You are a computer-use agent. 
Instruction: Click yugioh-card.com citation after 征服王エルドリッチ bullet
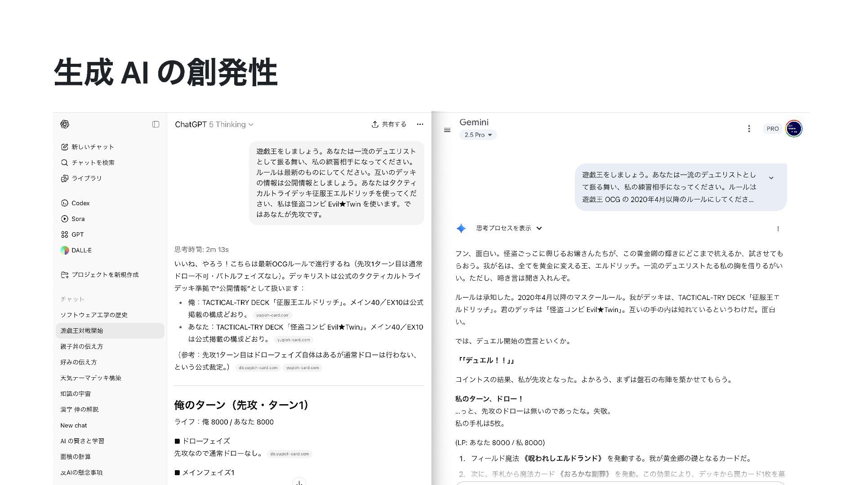point(272,315)
